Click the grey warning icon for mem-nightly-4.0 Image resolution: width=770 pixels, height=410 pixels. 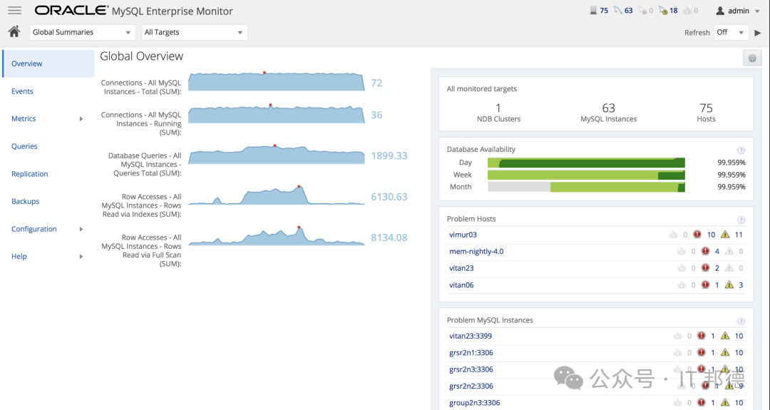click(x=729, y=252)
